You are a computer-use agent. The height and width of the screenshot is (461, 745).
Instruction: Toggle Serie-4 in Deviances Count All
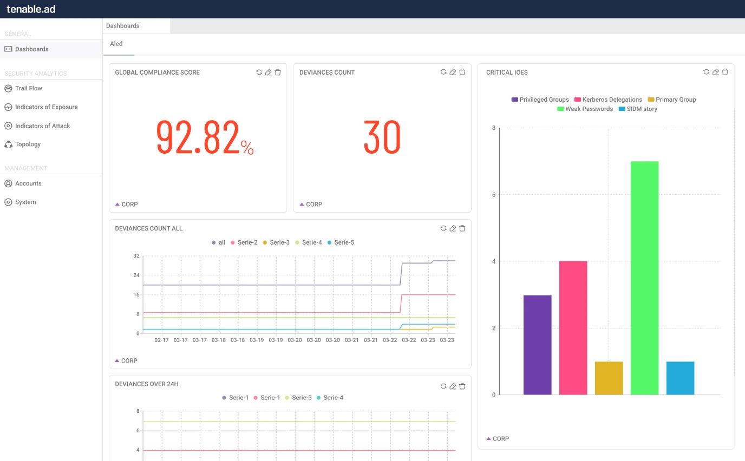pos(309,242)
